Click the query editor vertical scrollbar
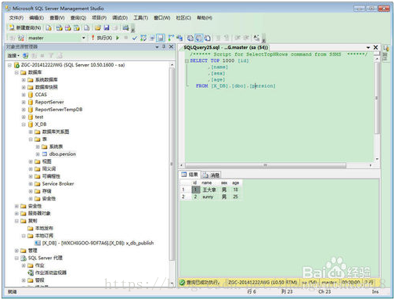The width and height of the screenshot is (395, 300). pos(377,98)
